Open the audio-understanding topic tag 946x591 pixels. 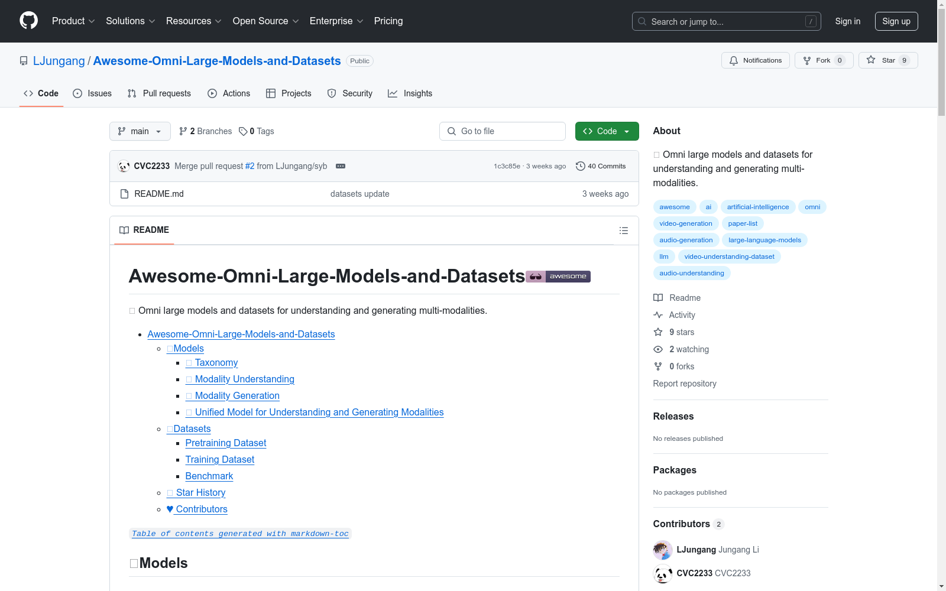[x=692, y=273]
